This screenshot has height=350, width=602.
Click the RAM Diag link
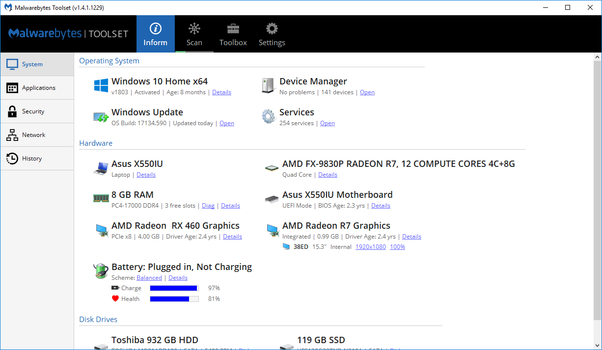pyautogui.click(x=208, y=206)
